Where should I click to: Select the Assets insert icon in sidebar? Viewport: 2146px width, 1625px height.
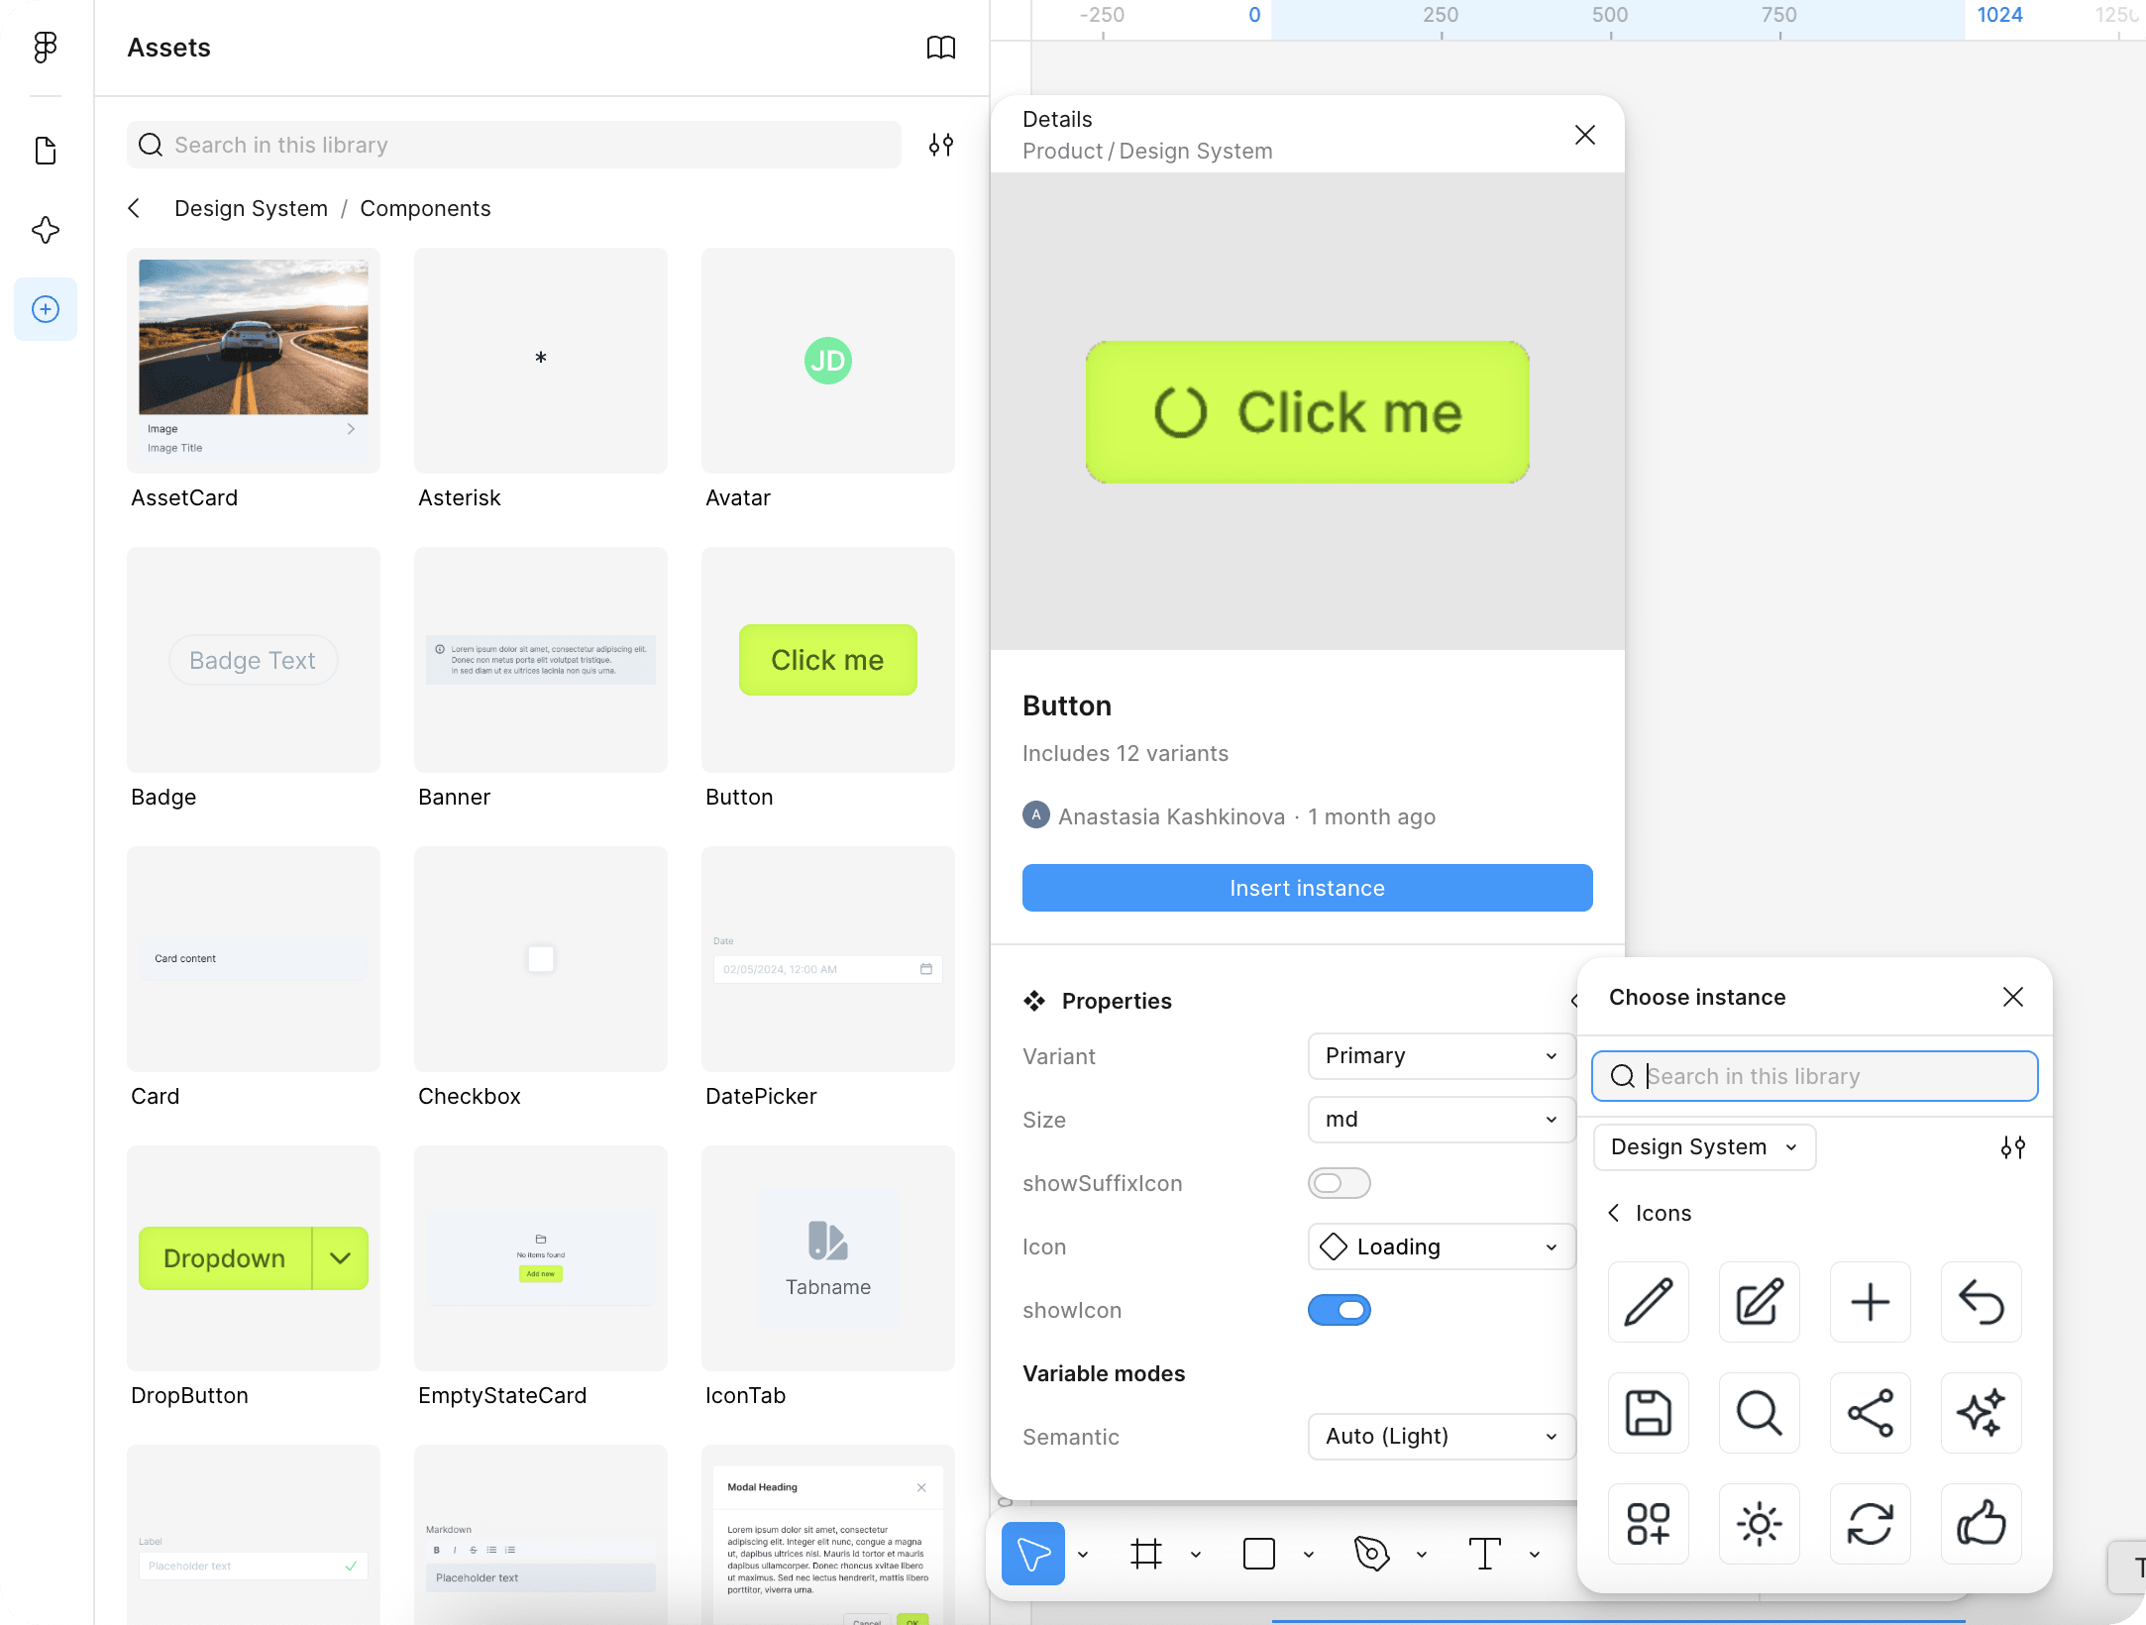tap(46, 309)
